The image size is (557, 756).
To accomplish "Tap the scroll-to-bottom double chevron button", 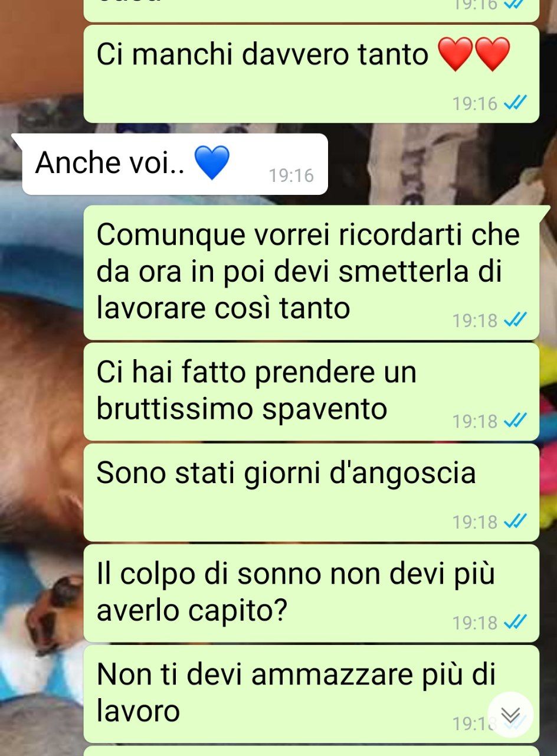I will pos(510,715).
